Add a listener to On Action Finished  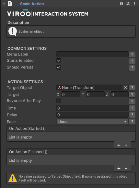[x=119, y=169]
